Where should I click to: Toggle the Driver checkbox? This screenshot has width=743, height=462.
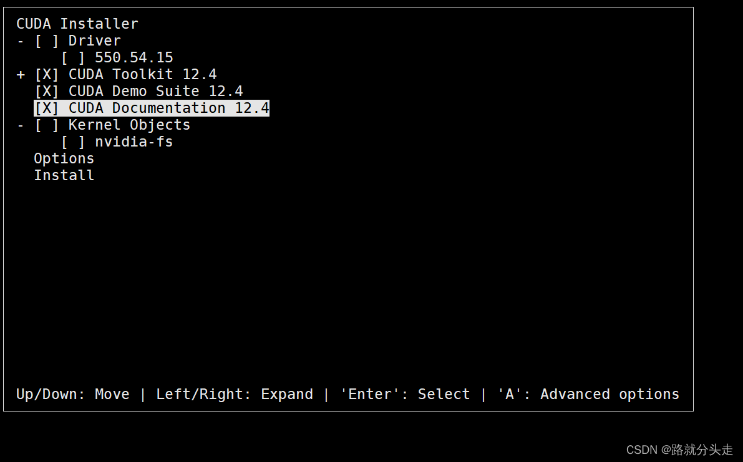pos(47,41)
